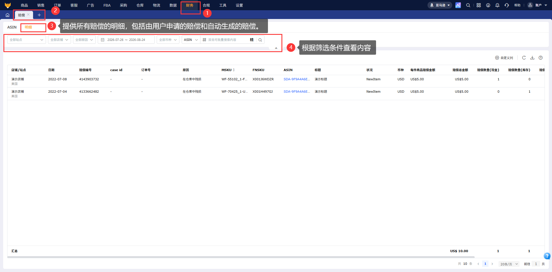Open ASIN link in the 4143903732 row
Viewport: 552px width, 272px height.
(x=297, y=79)
